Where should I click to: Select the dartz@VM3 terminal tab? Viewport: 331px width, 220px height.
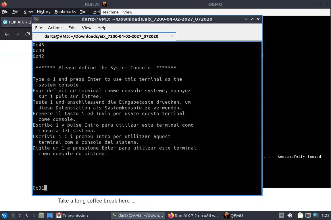101,36
